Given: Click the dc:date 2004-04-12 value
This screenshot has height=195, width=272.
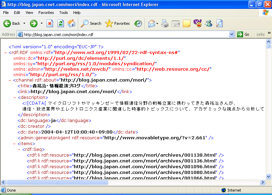Looking at the screenshot, I should (77, 132).
